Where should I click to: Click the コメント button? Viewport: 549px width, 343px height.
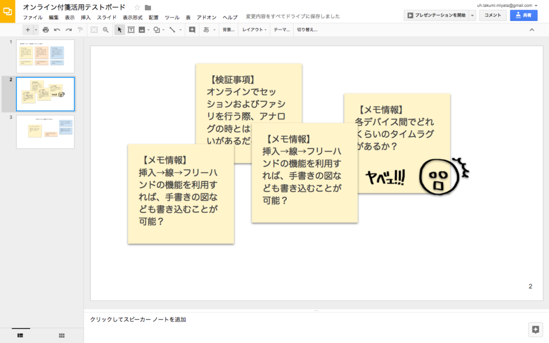(x=492, y=16)
